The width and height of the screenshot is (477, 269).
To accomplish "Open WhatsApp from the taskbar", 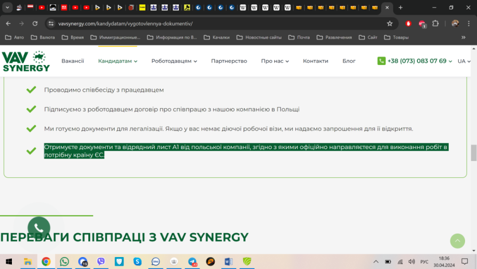I will click(x=64, y=261).
